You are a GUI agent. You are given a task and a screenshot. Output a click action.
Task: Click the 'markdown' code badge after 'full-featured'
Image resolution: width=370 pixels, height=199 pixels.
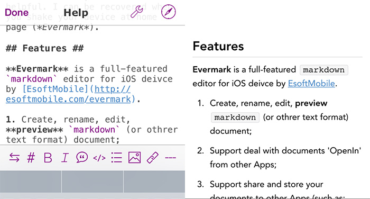point(323,70)
